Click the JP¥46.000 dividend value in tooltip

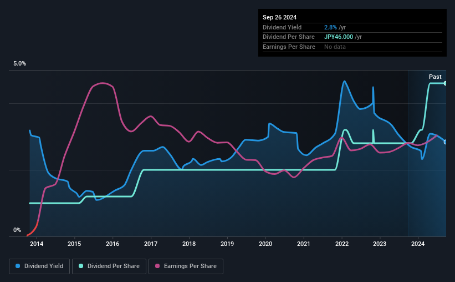339,37
